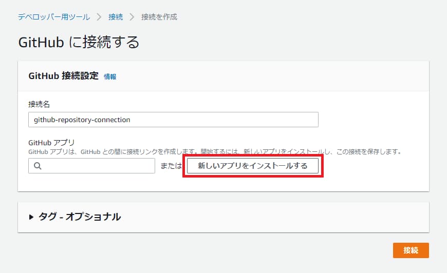Image resolution: width=447 pixels, height=273 pixels.
Task: Go to the 接続 breadcrumb link
Action: (116, 17)
